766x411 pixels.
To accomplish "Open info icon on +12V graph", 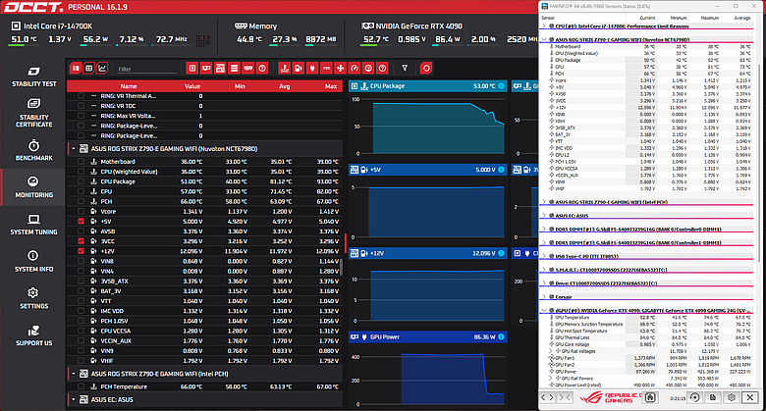I will coord(501,253).
